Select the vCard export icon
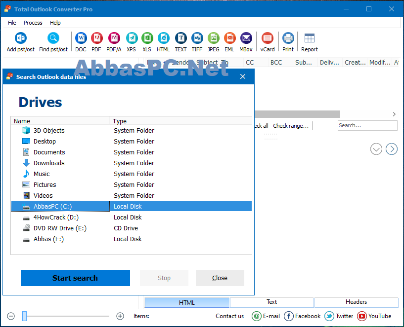 point(268,42)
